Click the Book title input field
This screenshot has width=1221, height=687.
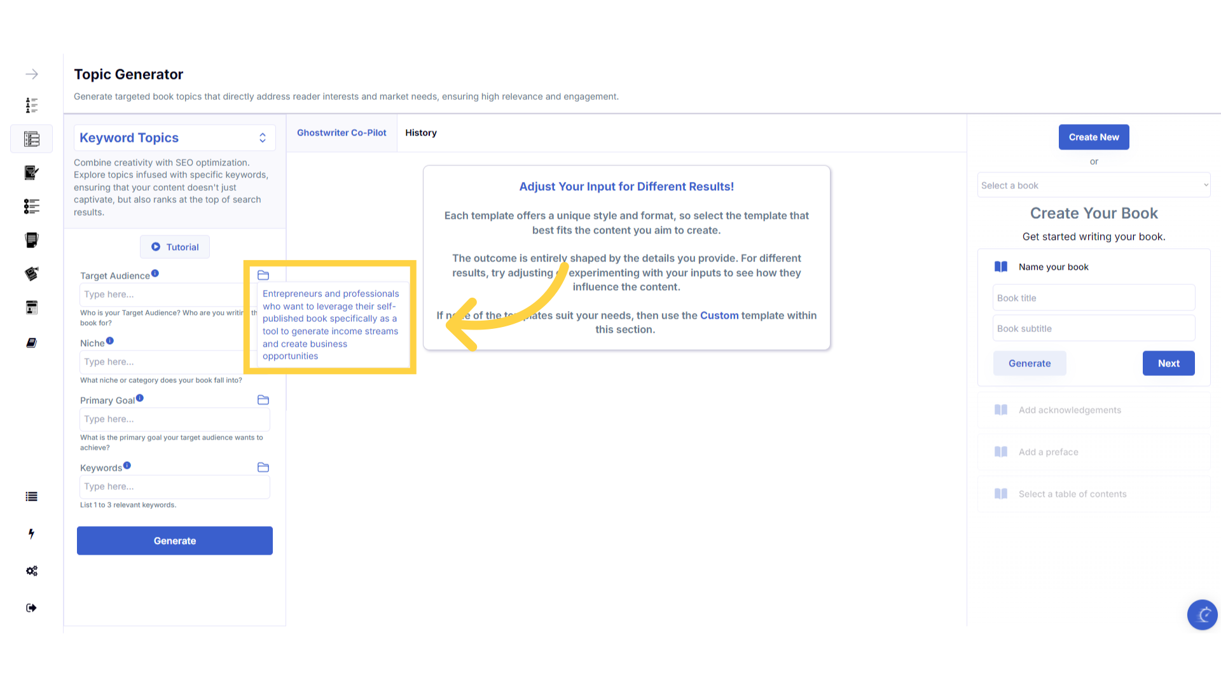pos(1094,298)
